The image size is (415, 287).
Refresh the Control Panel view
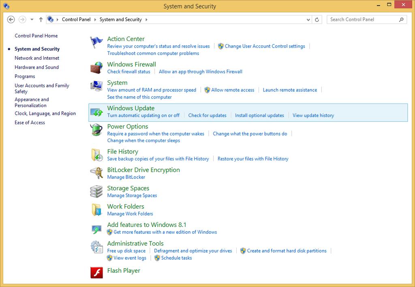[317, 19]
